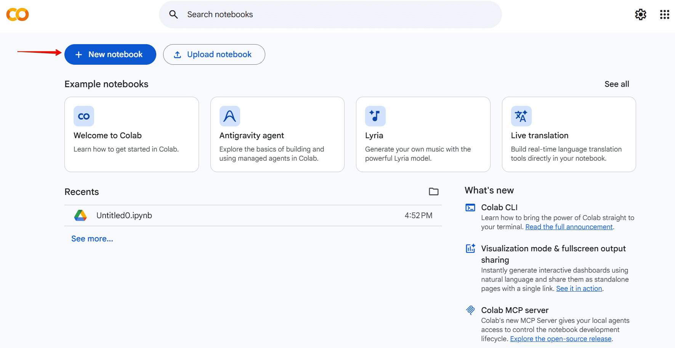
Task: Click the Visualization mode & fullscreen output heading
Action: coord(553,254)
